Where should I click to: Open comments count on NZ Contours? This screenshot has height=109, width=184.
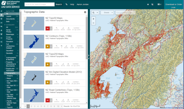[x=62, y=47]
